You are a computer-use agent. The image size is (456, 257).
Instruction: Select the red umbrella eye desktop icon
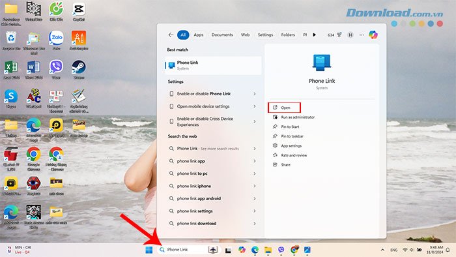coord(34,186)
